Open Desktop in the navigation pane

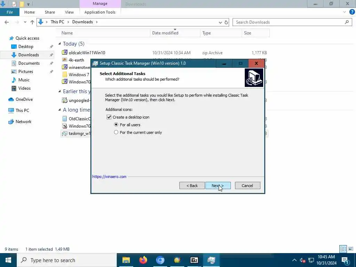(x=26, y=47)
